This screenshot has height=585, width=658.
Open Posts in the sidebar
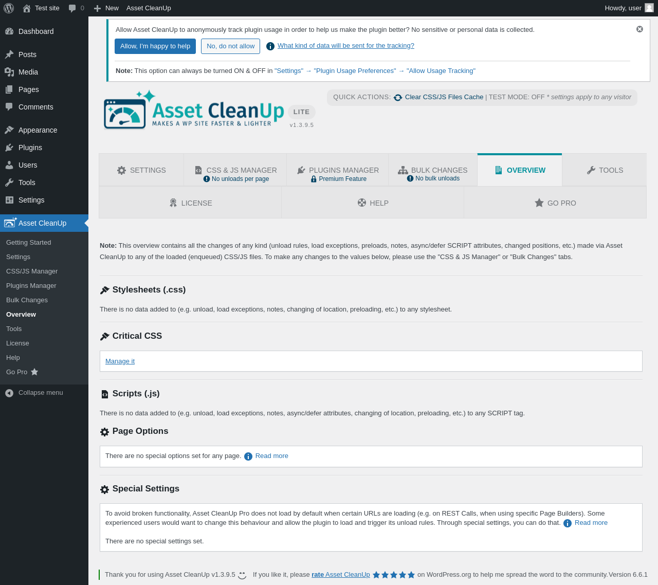[x=44, y=54]
